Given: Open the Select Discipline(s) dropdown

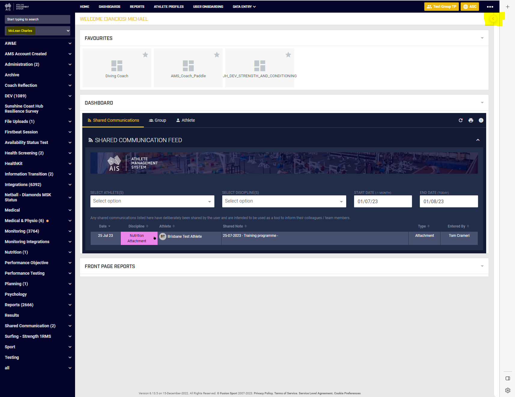Looking at the screenshot, I should (x=284, y=201).
